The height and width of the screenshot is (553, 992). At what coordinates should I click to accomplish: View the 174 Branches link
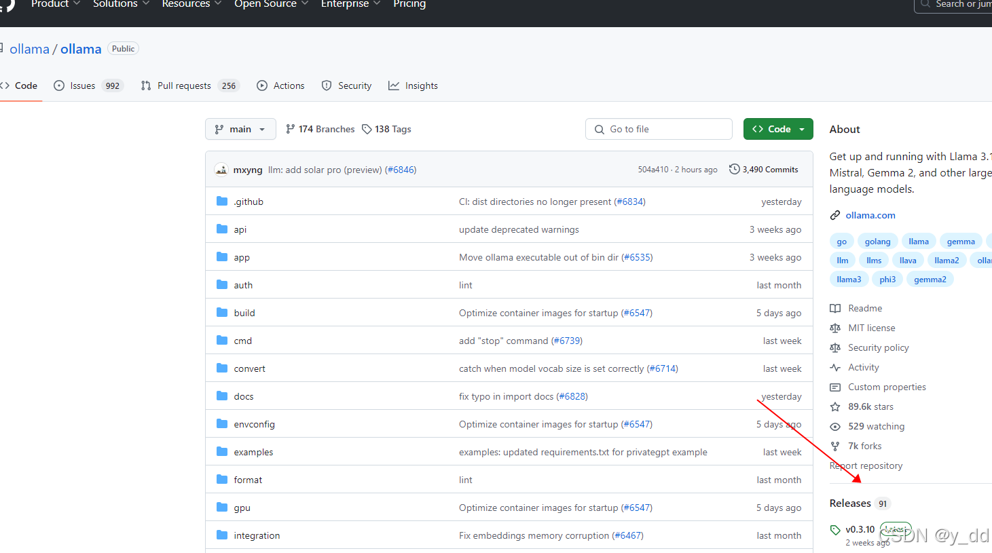[x=320, y=129]
